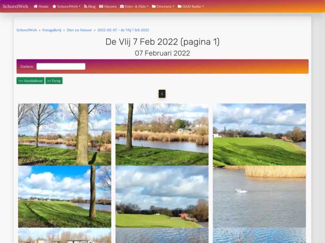
Task: Open partially visible photo of houses behind trees
Action: (65, 235)
